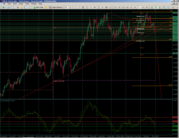Viewport: 179px width, 138px height.
Task: Open the View menu
Action: (x=9, y=4)
